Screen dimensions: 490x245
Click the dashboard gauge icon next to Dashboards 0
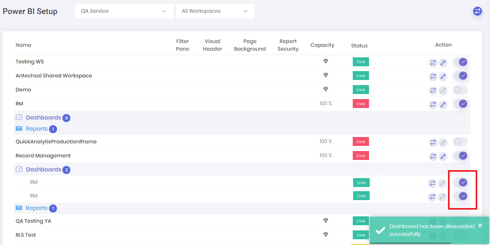coord(19,117)
